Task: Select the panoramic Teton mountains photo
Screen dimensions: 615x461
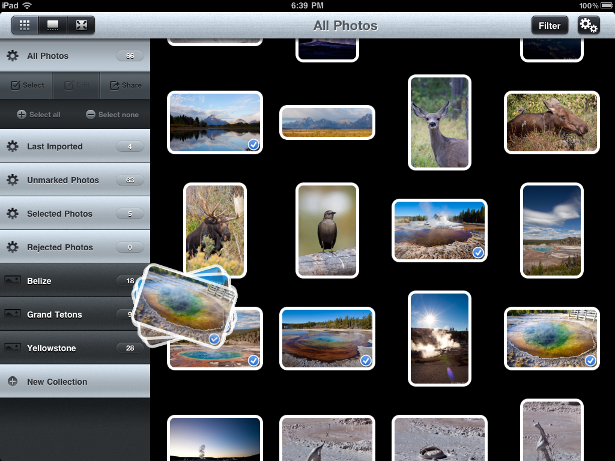Action: (327, 122)
